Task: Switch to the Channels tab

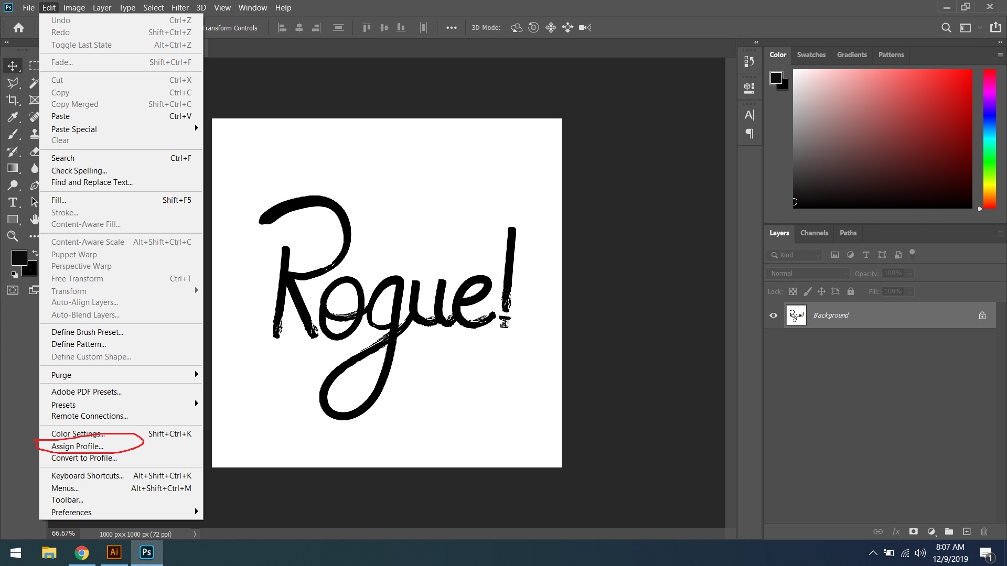Action: pos(814,233)
